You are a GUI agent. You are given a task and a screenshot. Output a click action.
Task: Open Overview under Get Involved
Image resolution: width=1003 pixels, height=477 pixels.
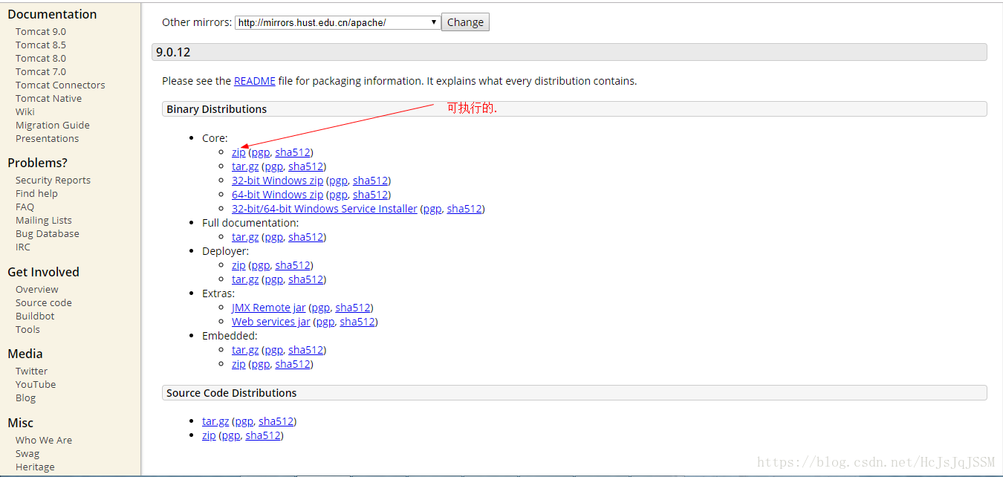point(37,289)
